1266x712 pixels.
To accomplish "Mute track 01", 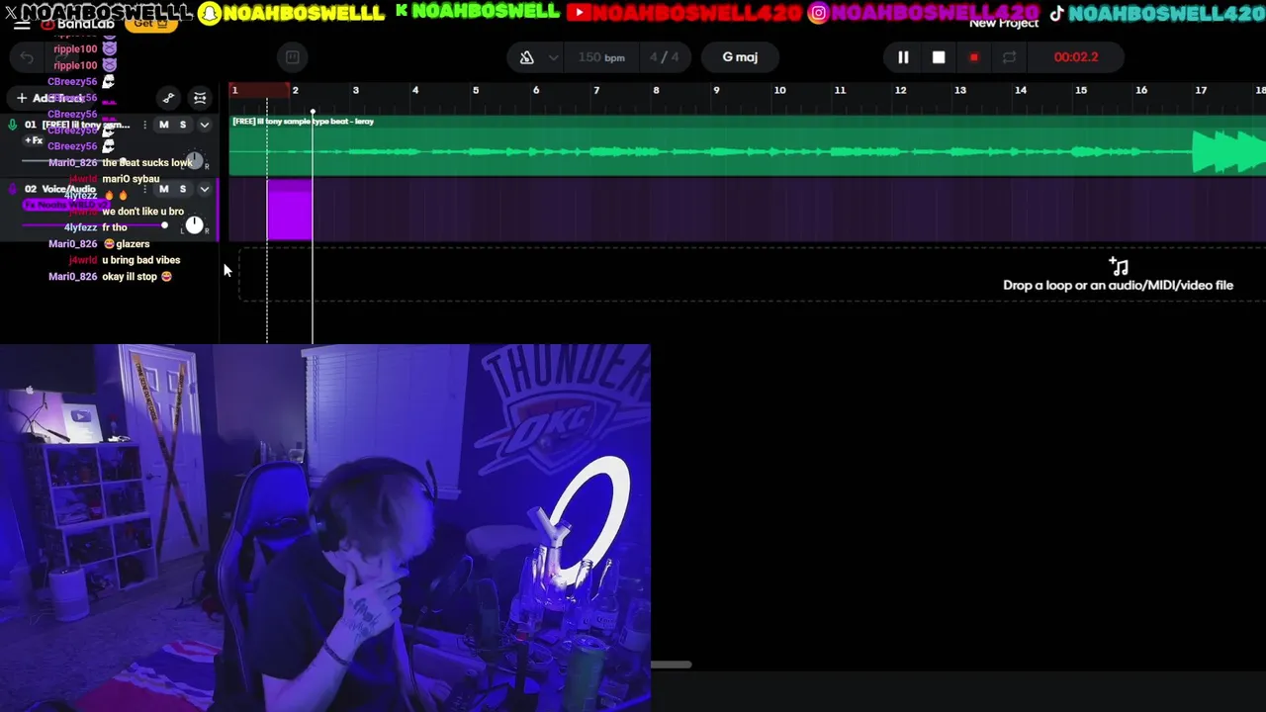I will click(x=163, y=125).
